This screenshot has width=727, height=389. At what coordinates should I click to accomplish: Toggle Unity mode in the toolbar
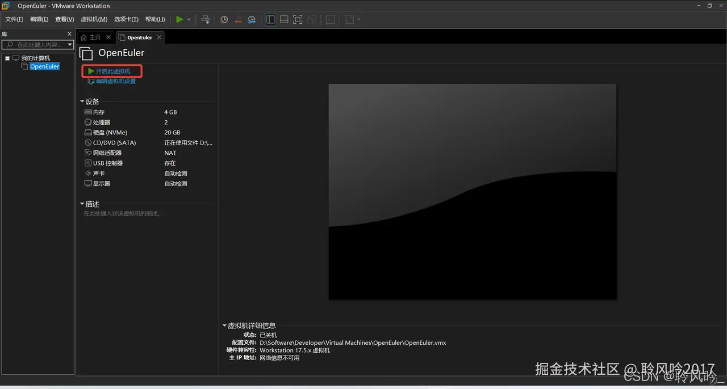click(x=311, y=19)
